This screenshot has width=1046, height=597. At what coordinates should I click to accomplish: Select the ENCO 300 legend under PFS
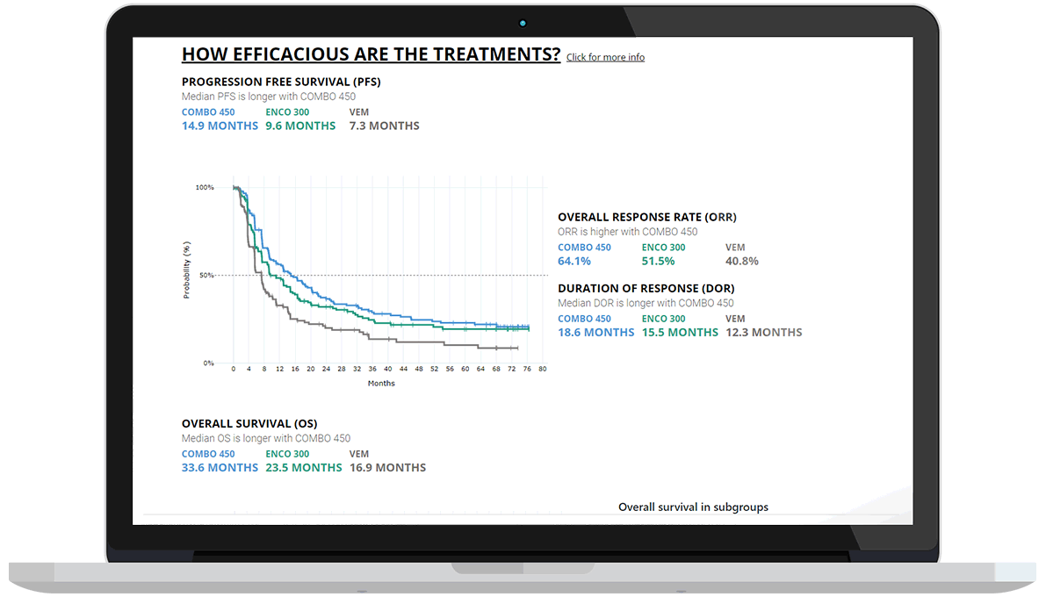(x=287, y=111)
